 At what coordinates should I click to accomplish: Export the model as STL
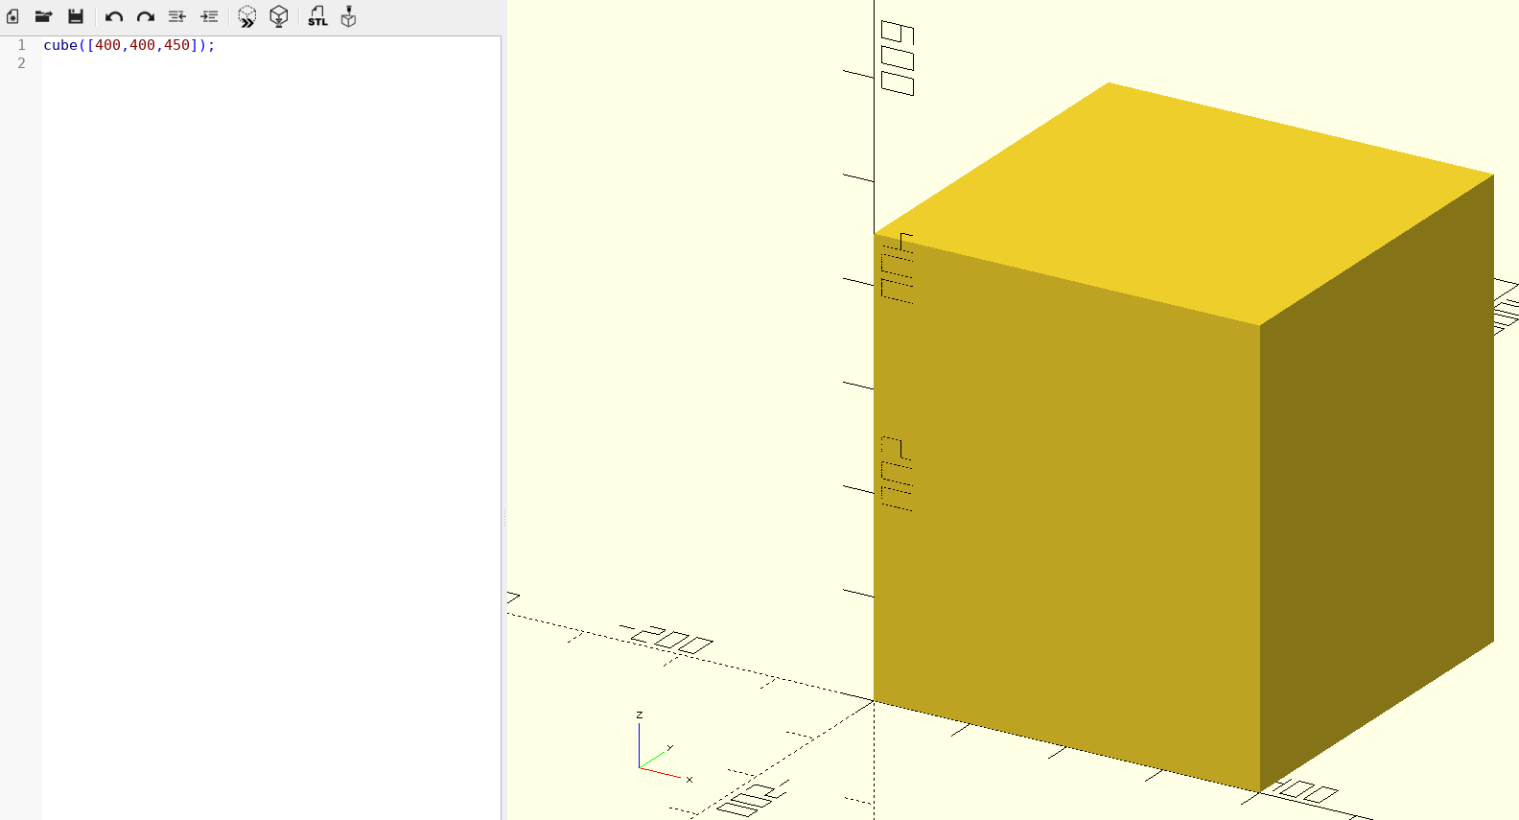click(x=317, y=16)
